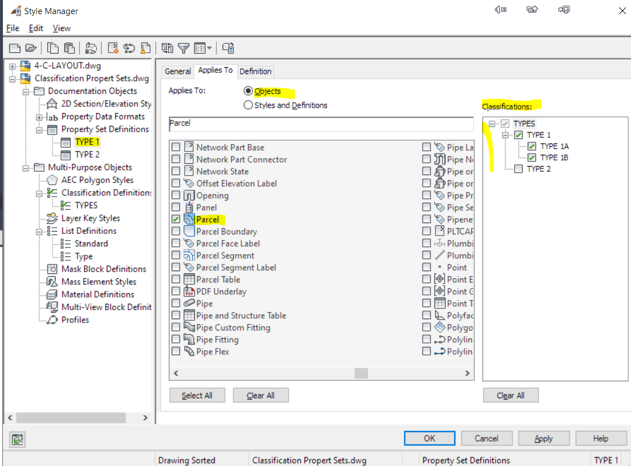This screenshot has height=466, width=631.
Task: Open the View menu
Action: (62, 28)
